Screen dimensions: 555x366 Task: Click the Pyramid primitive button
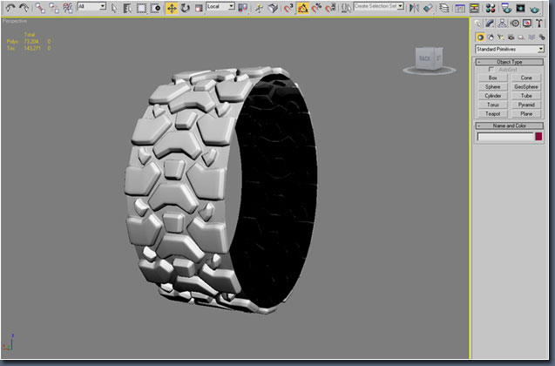pyautogui.click(x=526, y=105)
